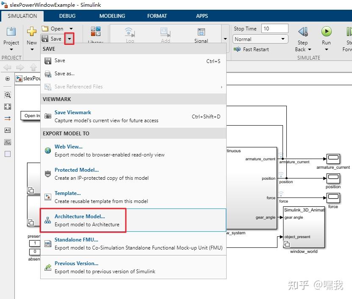Open the simulation mode dropdown showing Normal
Image resolution: width=352 pixels, height=299 pixels.
[x=260, y=39]
